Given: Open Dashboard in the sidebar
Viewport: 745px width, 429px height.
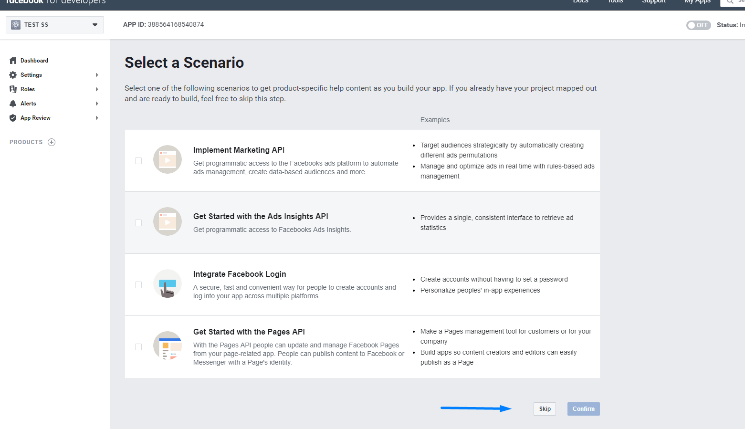Looking at the screenshot, I should (x=34, y=61).
